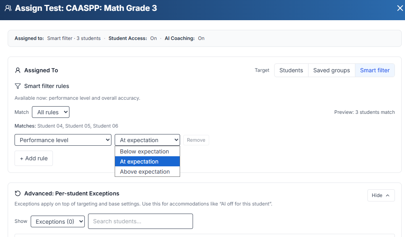Open the Show Exceptions (0) dropdown
The height and width of the screenshot is (237, 405).
tap(58, 222)
